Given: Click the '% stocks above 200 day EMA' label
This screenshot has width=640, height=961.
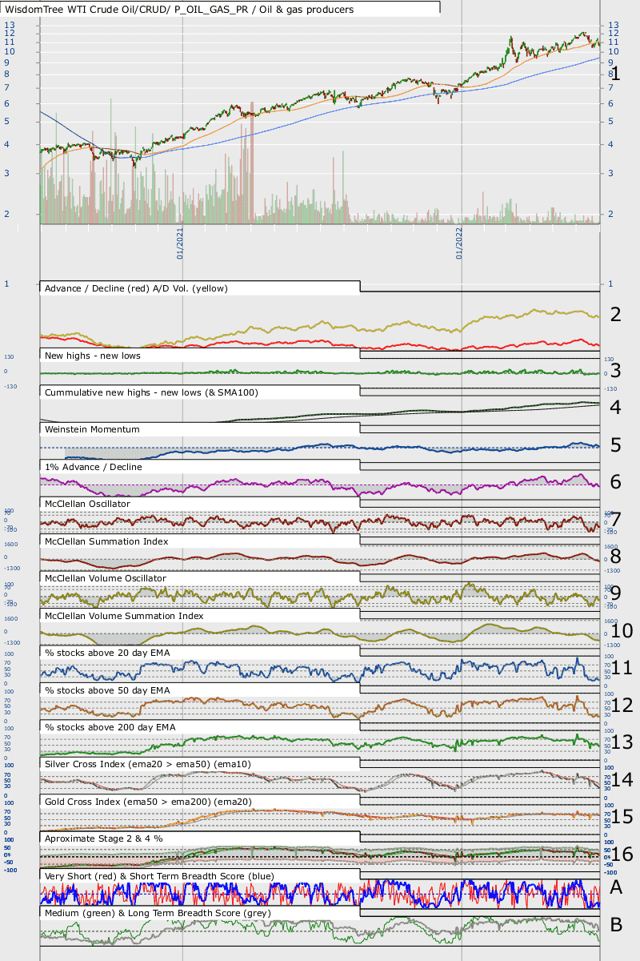Looking at the screenshot, I should tap(110, 726).
